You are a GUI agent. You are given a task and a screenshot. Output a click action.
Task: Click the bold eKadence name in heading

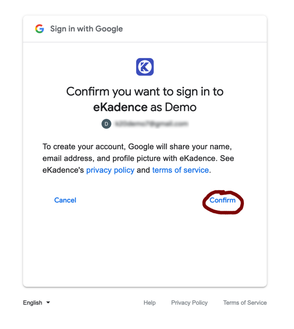coord(120,107)
